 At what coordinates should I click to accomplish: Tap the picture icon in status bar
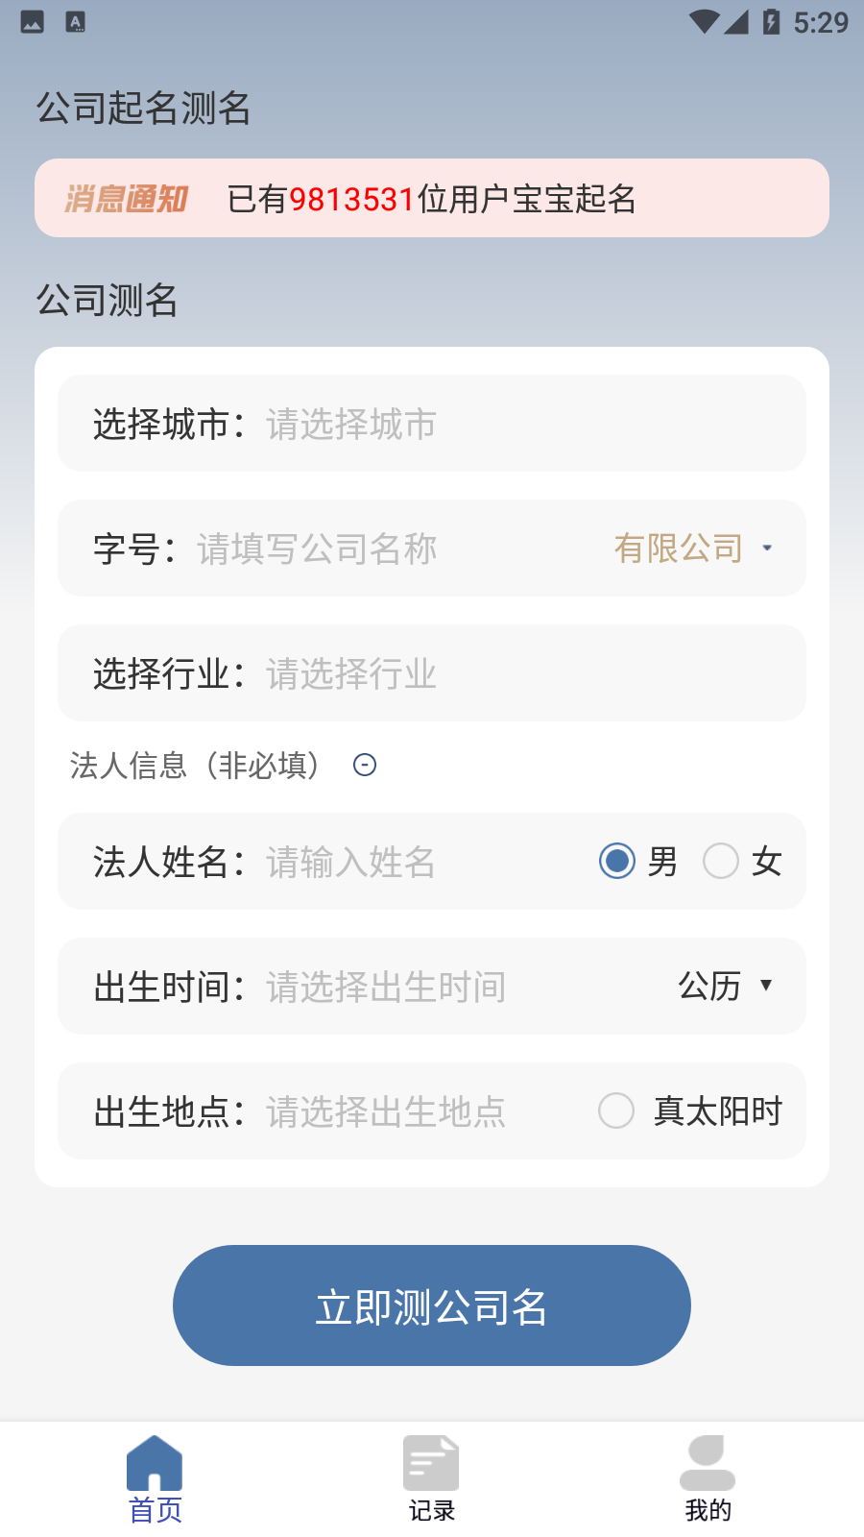click(x=32, y=21)
